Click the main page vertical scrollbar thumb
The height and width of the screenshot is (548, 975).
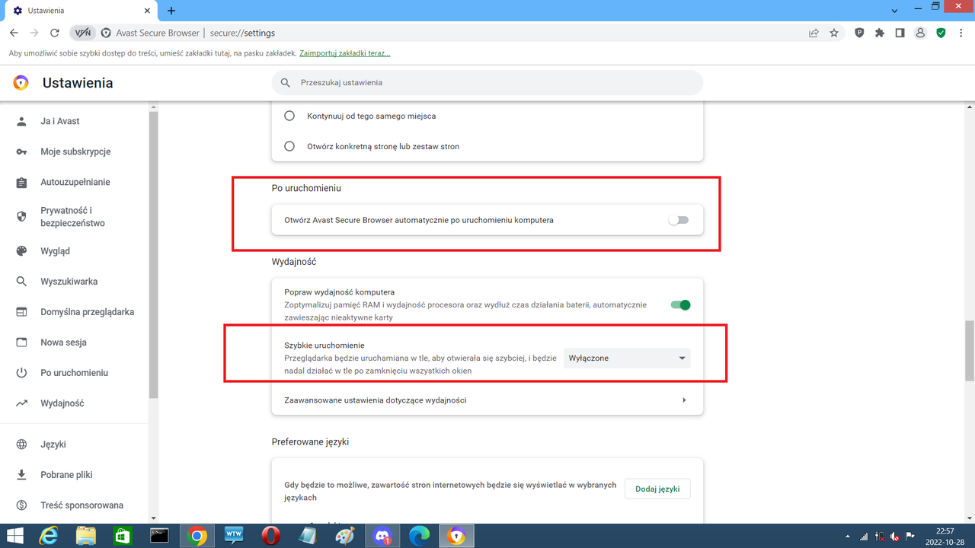(x=970, y=351)
